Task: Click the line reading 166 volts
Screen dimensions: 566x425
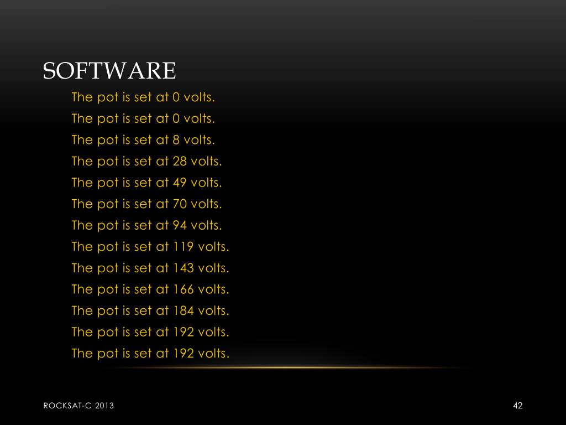Action: point(150,289)
